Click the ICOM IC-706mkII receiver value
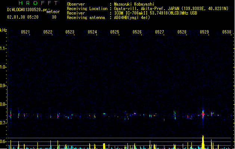This screenshot has height=149, width=235. (x=155, y=13)
